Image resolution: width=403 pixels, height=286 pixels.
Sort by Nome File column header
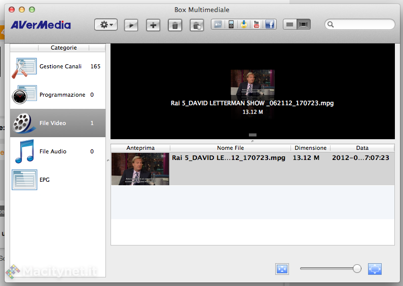[230, 148]
